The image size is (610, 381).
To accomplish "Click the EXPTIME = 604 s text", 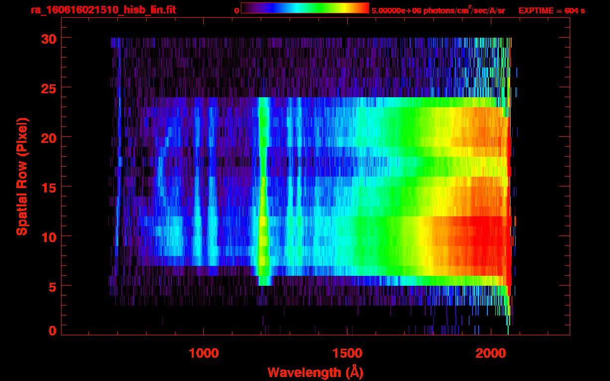I will (x=551, y=10).
